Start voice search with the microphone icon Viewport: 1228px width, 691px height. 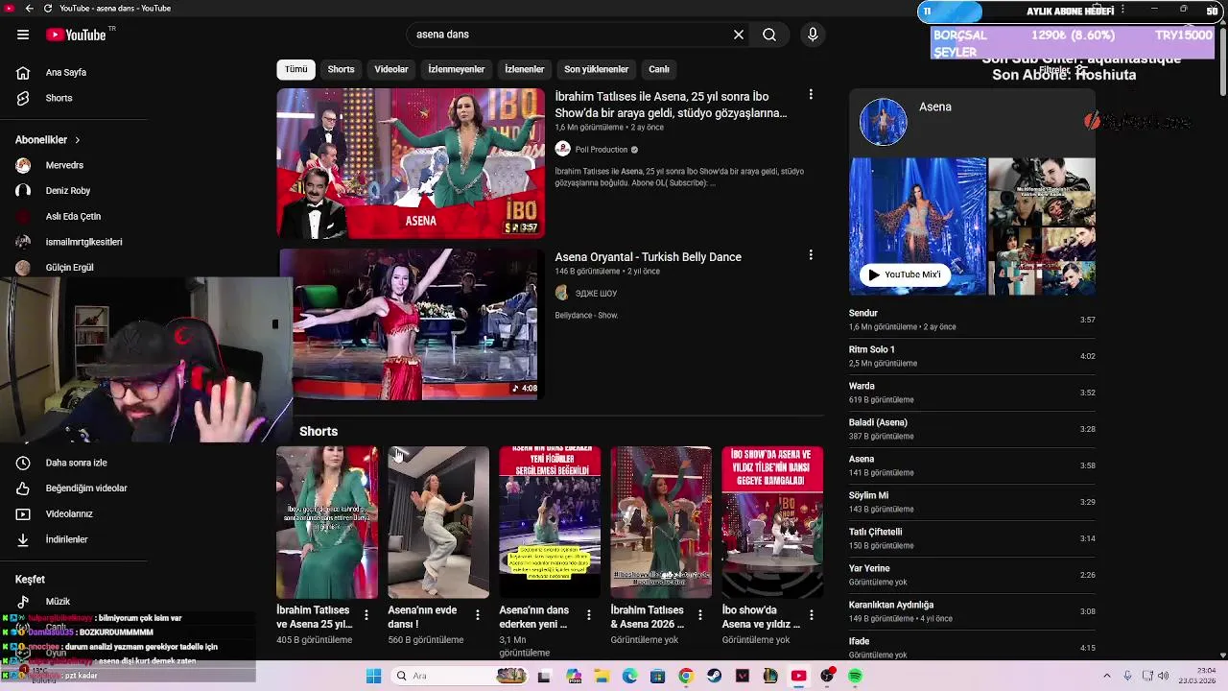[813, 35]
